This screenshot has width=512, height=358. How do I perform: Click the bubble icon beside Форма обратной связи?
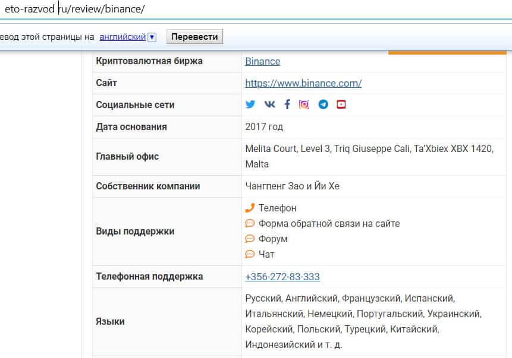(x=250, y=223)
